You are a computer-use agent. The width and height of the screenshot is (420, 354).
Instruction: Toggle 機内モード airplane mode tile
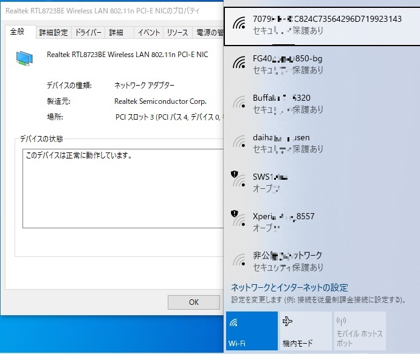(x=306, y=331)
